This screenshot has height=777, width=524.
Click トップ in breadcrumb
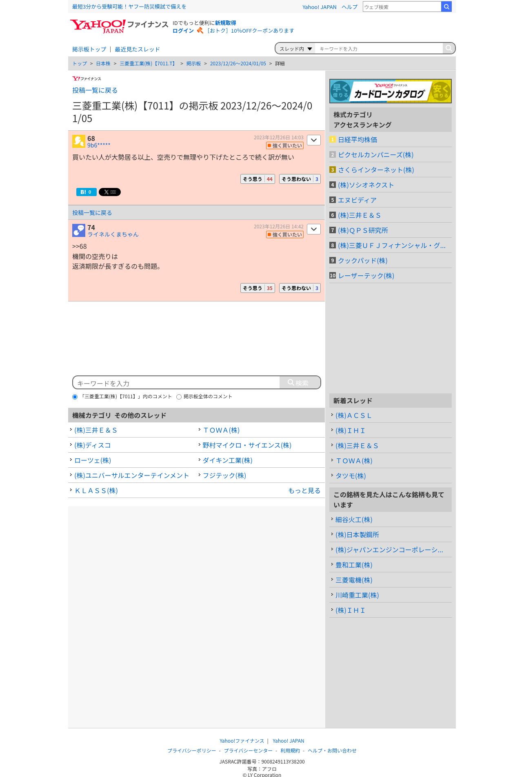80,64
